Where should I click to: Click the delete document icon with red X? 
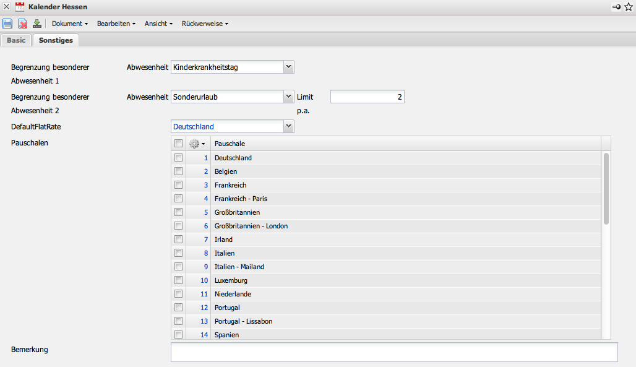coord(22,24)
